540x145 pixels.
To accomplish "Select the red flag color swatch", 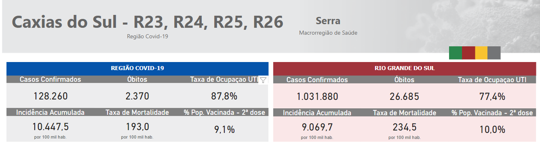I will 468,53.
